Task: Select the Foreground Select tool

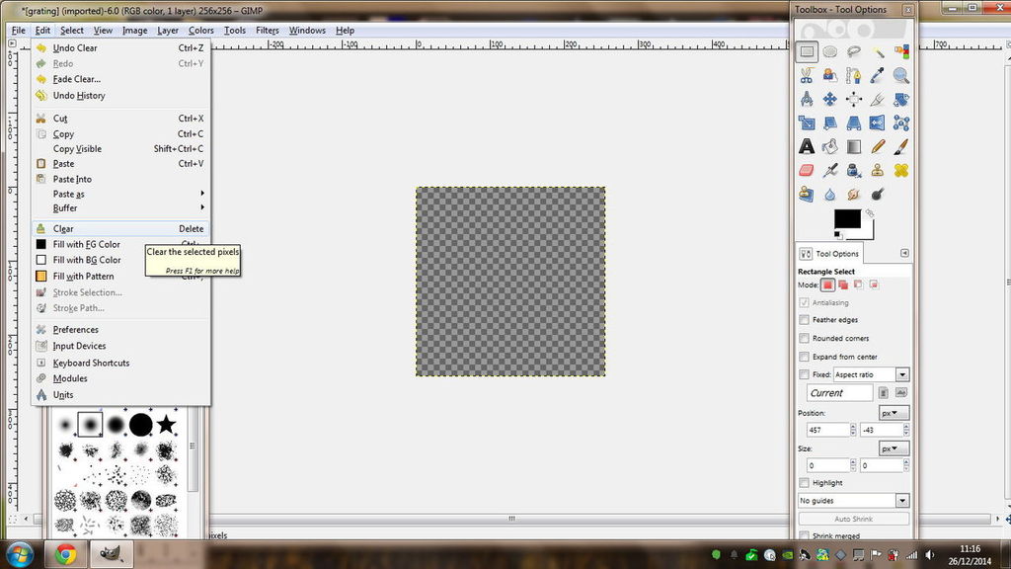Action: tap(829, 75)
